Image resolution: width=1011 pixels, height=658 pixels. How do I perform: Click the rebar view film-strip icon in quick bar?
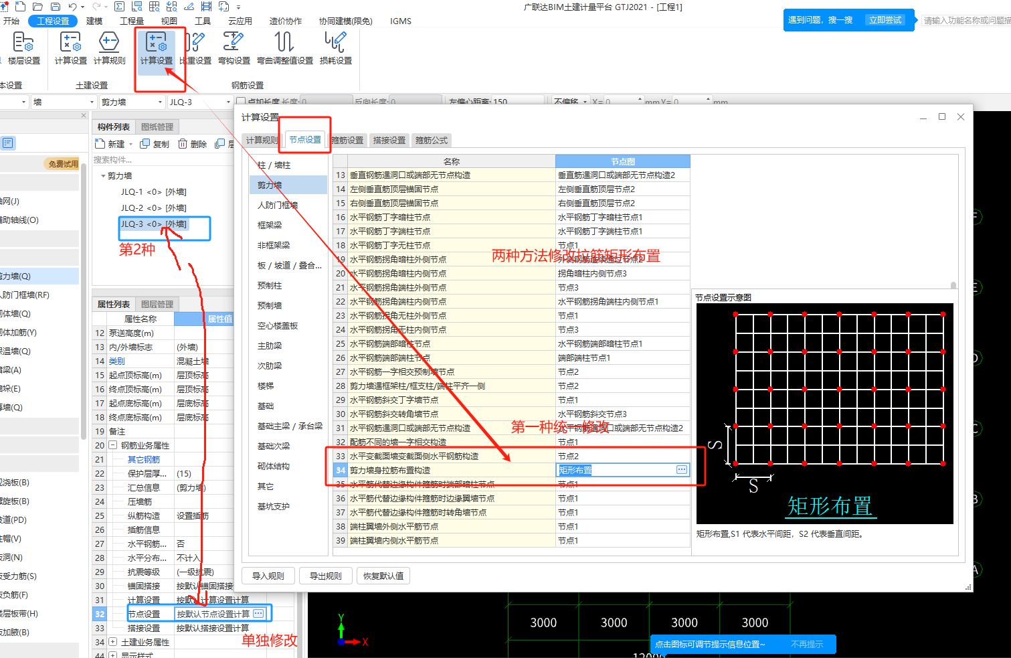pyautogui.click(x=206, y=7)
